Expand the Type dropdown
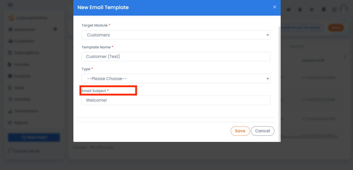353x170 pixels. pyautogui.click(x=176, y=78)
